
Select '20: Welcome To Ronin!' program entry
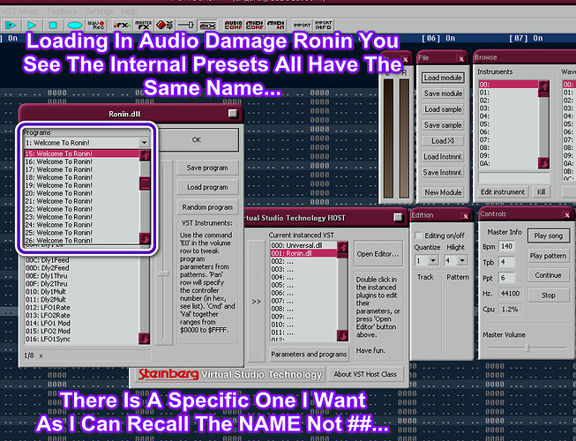81,193
